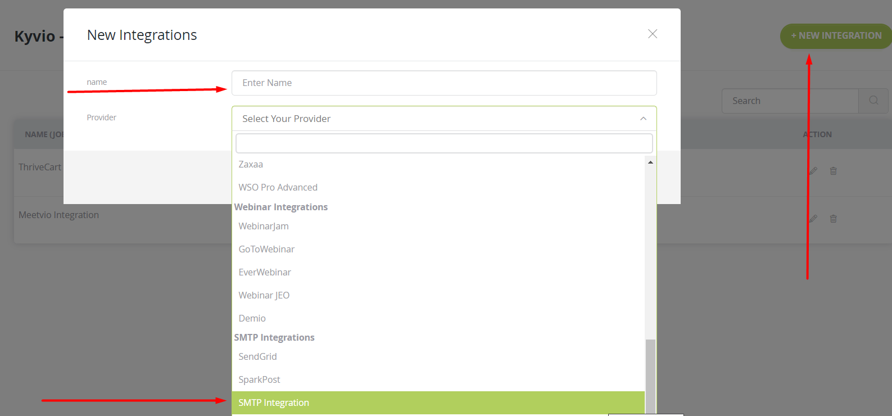Choose the highlighted SMTP Integration option
This screenshot has height=416, width=892.
point(438,403)
